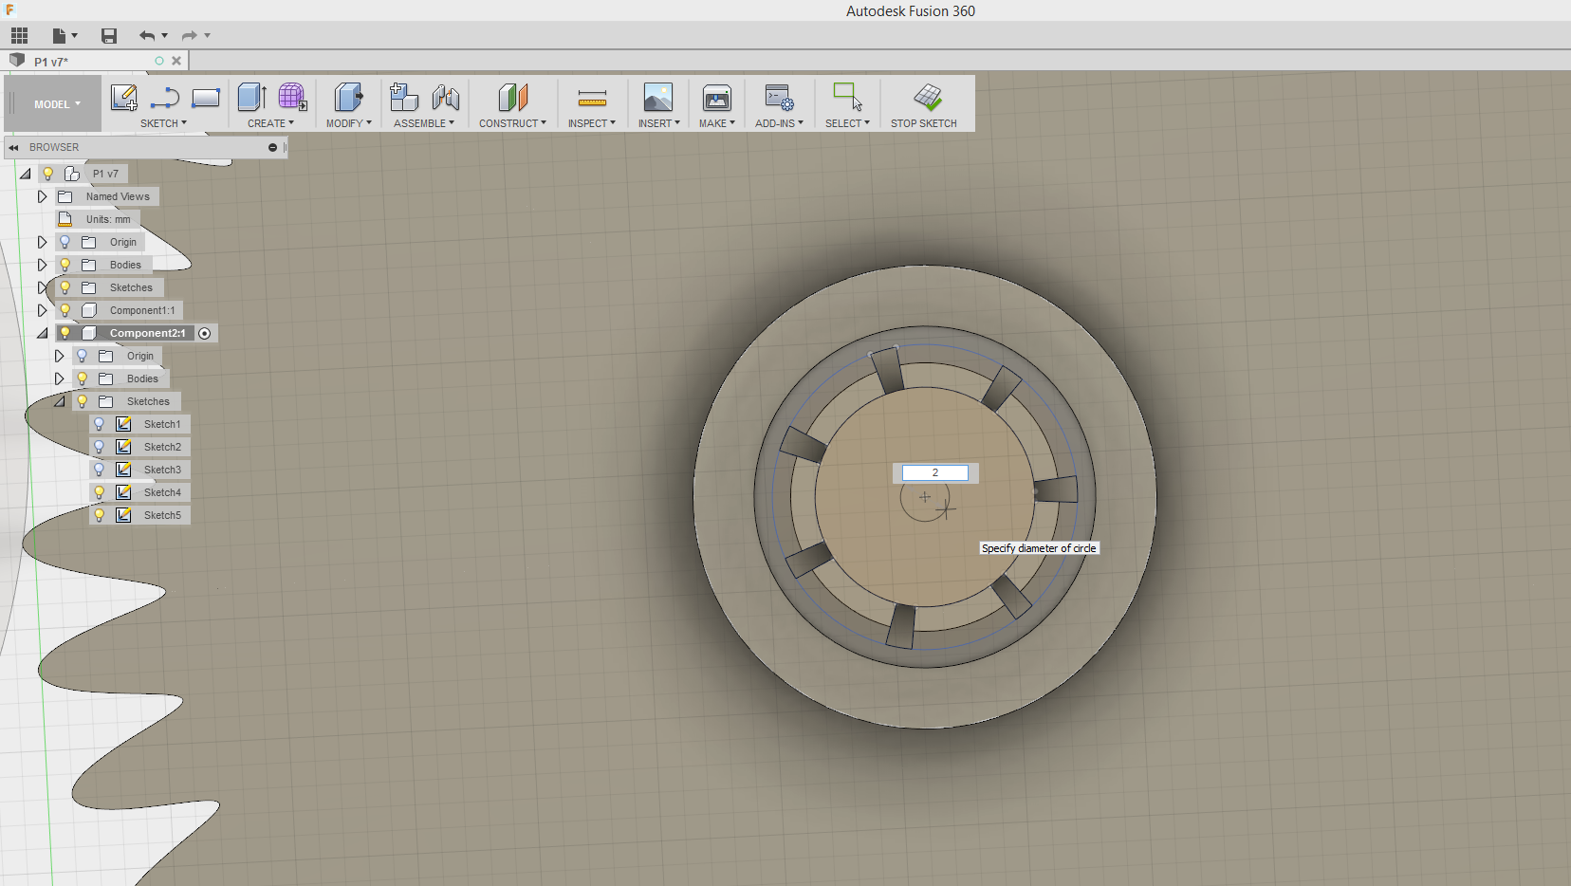Click the Fusion 360 app logo

[10, 10]
